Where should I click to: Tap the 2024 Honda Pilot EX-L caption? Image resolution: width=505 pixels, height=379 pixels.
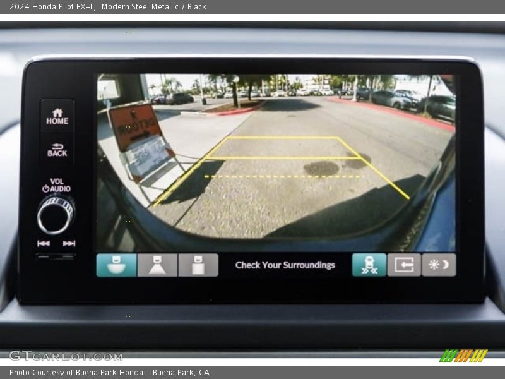click(108, 7)
